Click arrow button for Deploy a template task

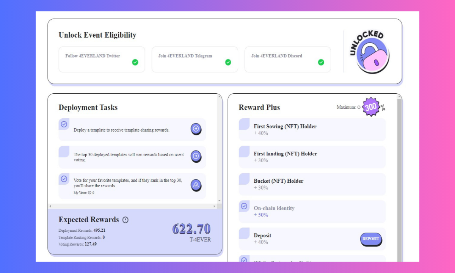tap(196, 129)
